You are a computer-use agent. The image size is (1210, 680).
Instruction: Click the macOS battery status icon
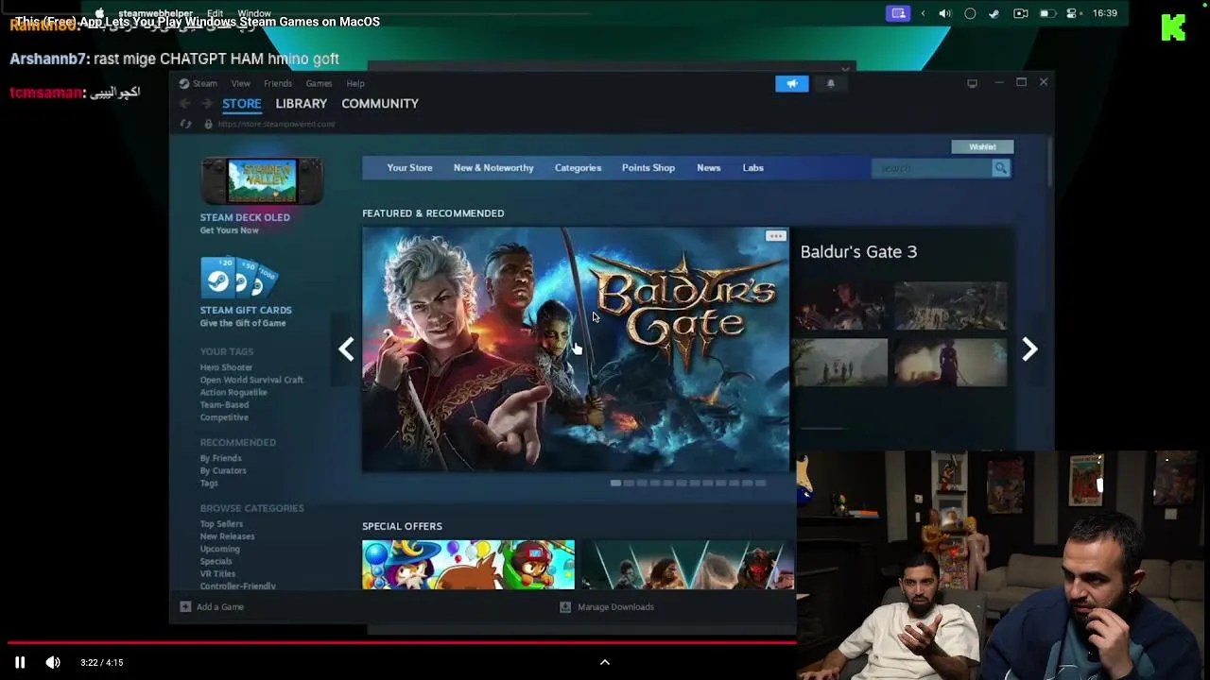tap(1046, 14)
